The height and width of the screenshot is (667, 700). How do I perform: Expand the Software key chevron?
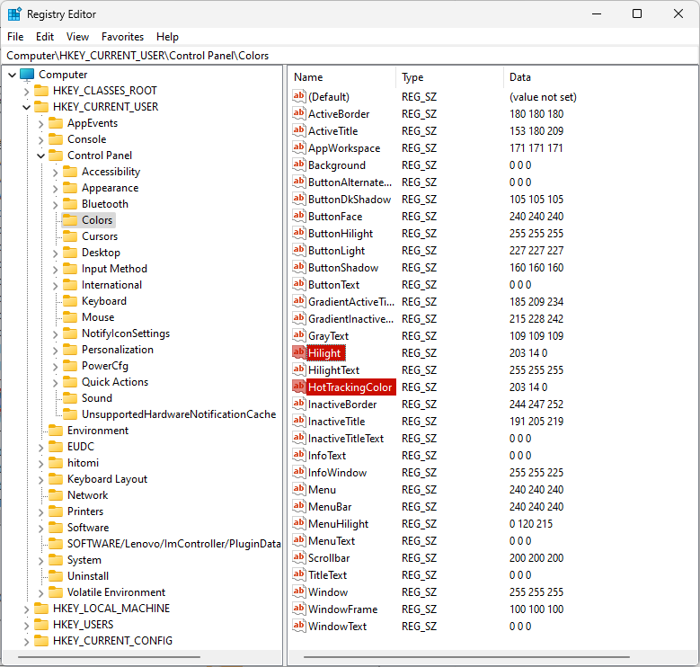(40, 529)
